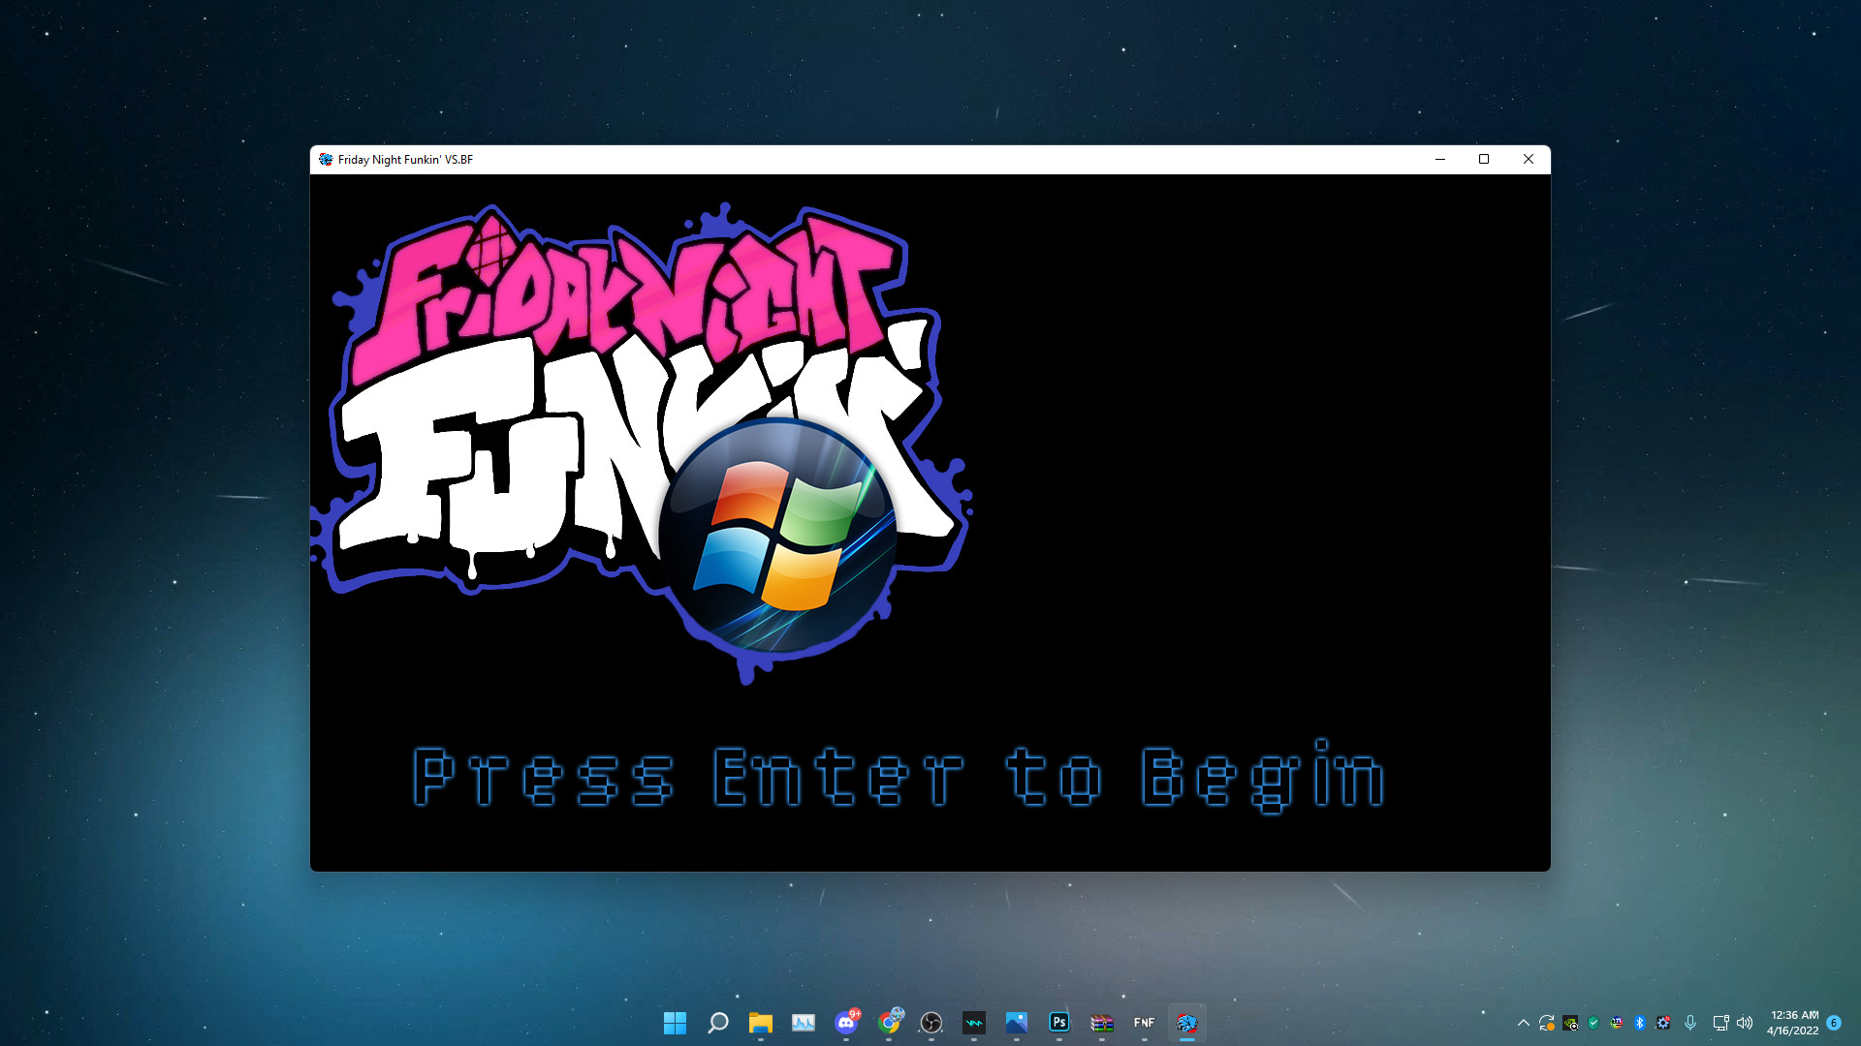
Task: Open Bluetooth tray icon
Action: coord(1640,1023)
